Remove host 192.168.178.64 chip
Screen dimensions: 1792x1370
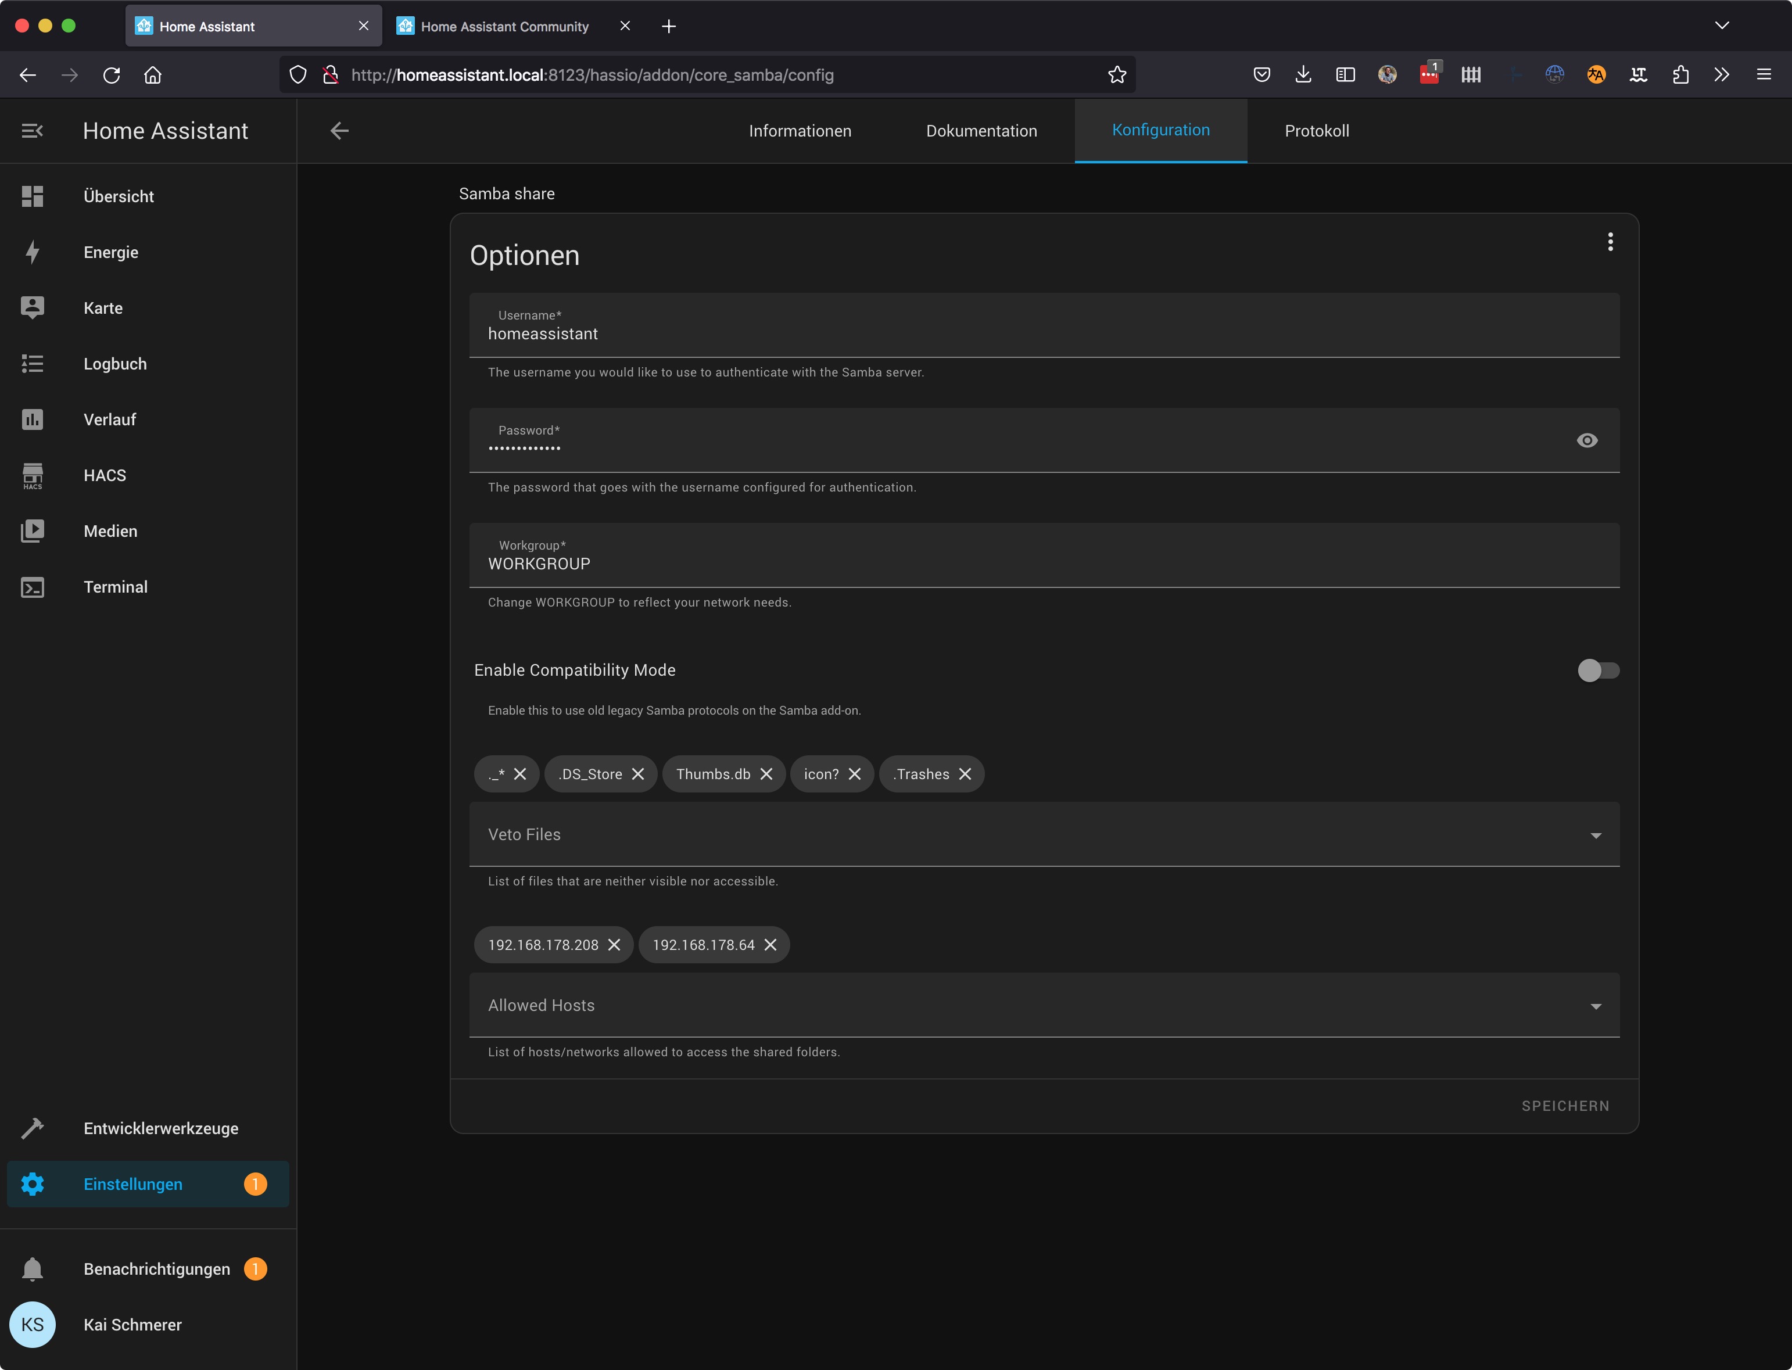770,944
